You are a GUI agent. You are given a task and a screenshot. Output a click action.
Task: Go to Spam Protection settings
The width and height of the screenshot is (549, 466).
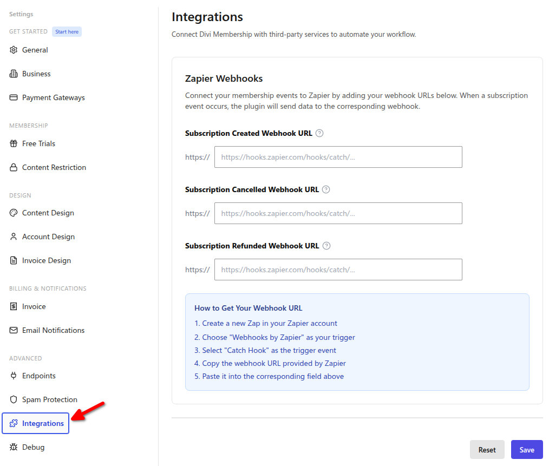pyautogui.click(x=49, y=399)
